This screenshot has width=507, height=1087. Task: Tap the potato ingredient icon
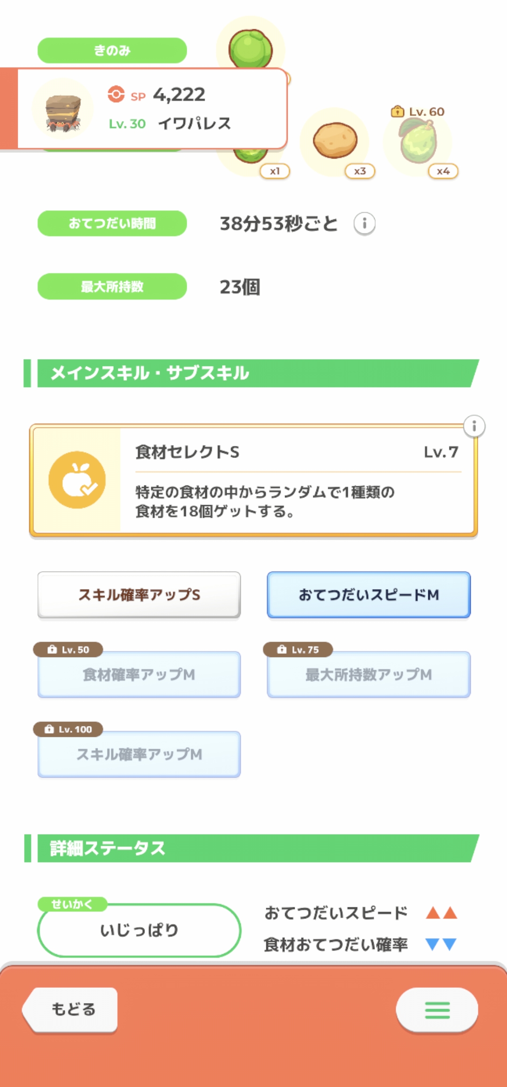335,141
